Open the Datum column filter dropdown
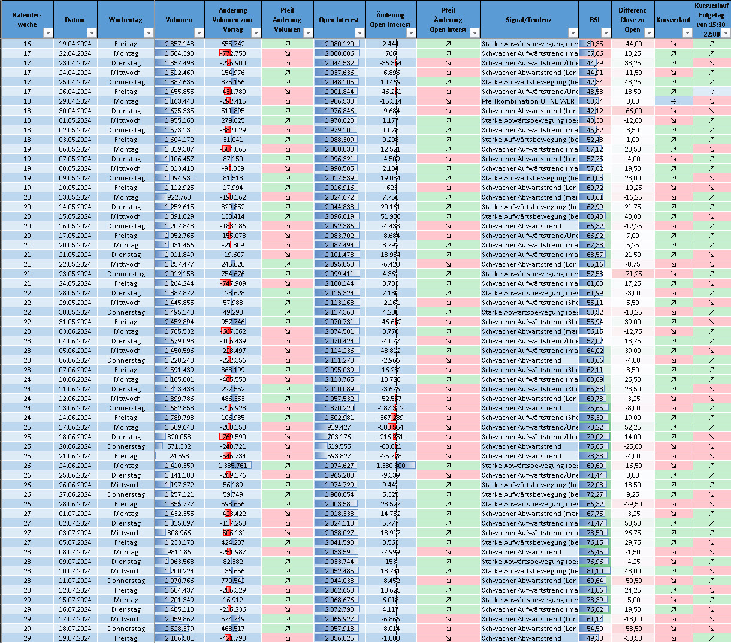The image size is (731, 643). coord(92,33)
